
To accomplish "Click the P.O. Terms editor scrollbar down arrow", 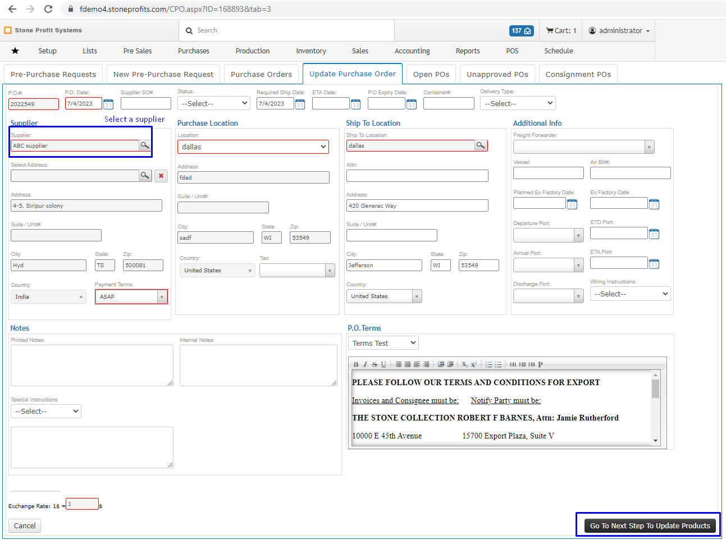I will (655, 441).
